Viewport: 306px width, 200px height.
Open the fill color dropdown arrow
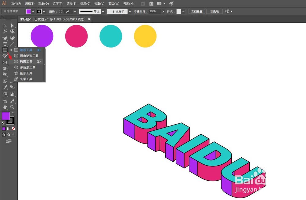click(33, 12)
